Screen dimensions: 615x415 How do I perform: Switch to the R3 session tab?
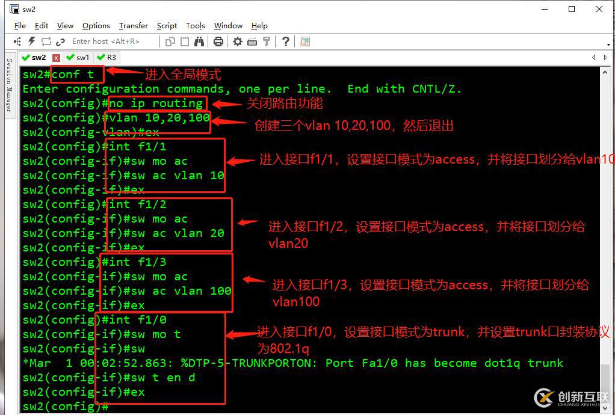coord(107,58)
